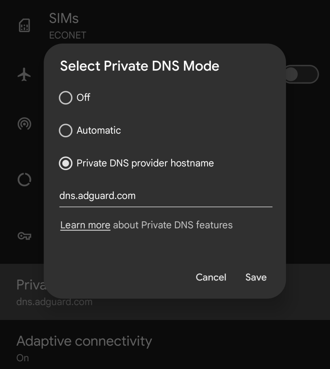
Task: Select the Private DNS provider hostname radio button
Action: pos(66,164)
